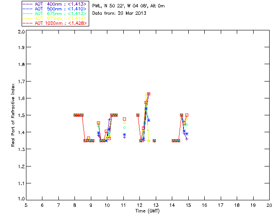Click the blue asterisk marker at hour 11
The image size is (277, 222).
[x=124, y=135]
